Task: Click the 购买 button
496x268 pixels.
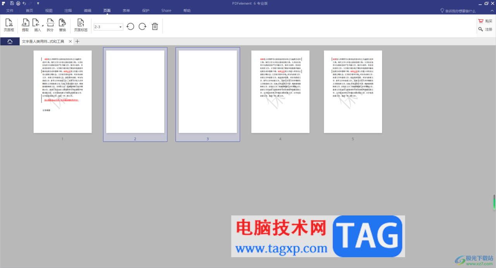Action: tap(486, 21)
